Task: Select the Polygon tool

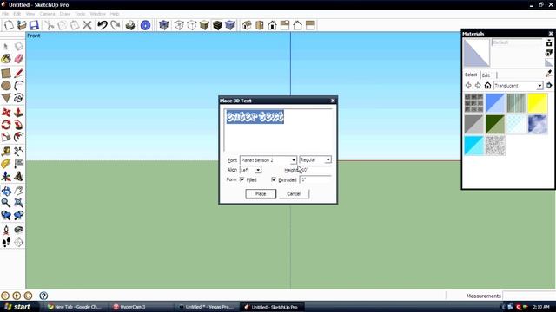Action: pyautogui.click(x=6, y=98)
